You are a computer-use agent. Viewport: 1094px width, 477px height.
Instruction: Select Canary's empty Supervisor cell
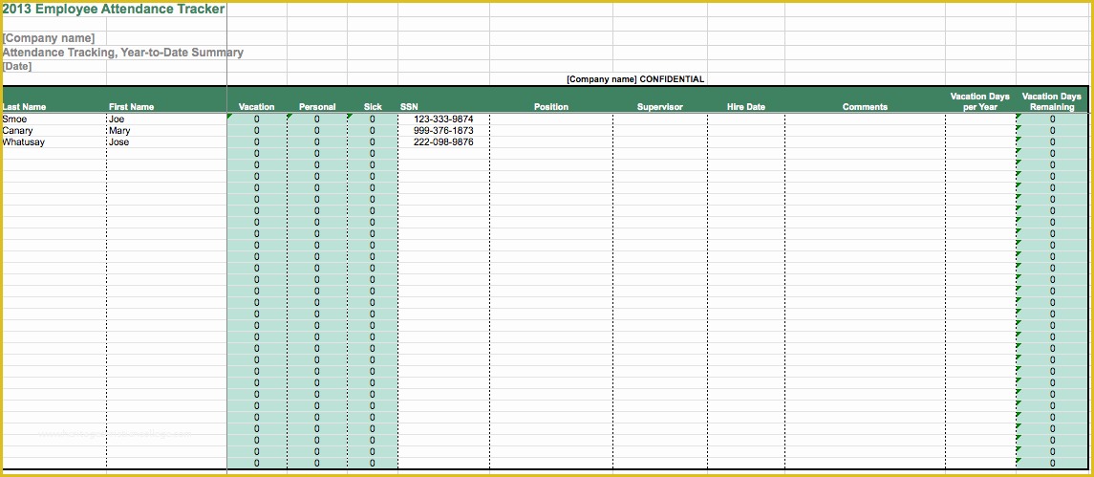(x=660, y=131)
